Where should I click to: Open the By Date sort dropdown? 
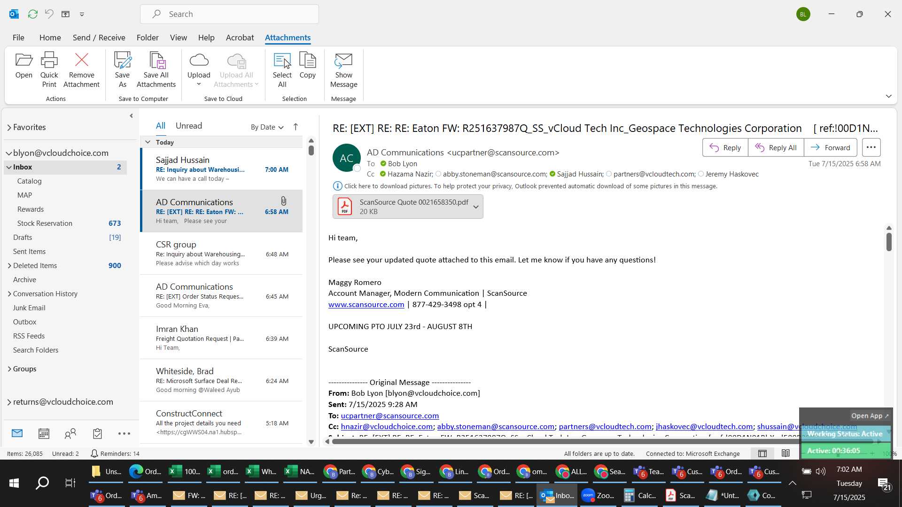click(x=267, y=127)
